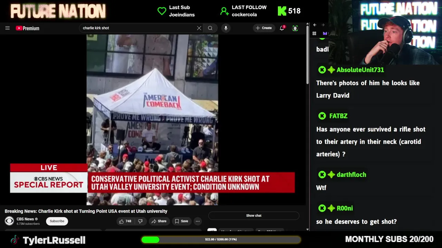Image resolution: width=442 pixels, height=248 pixels.
Task: Dislike the CBS News video
Action: coord(140,221)
